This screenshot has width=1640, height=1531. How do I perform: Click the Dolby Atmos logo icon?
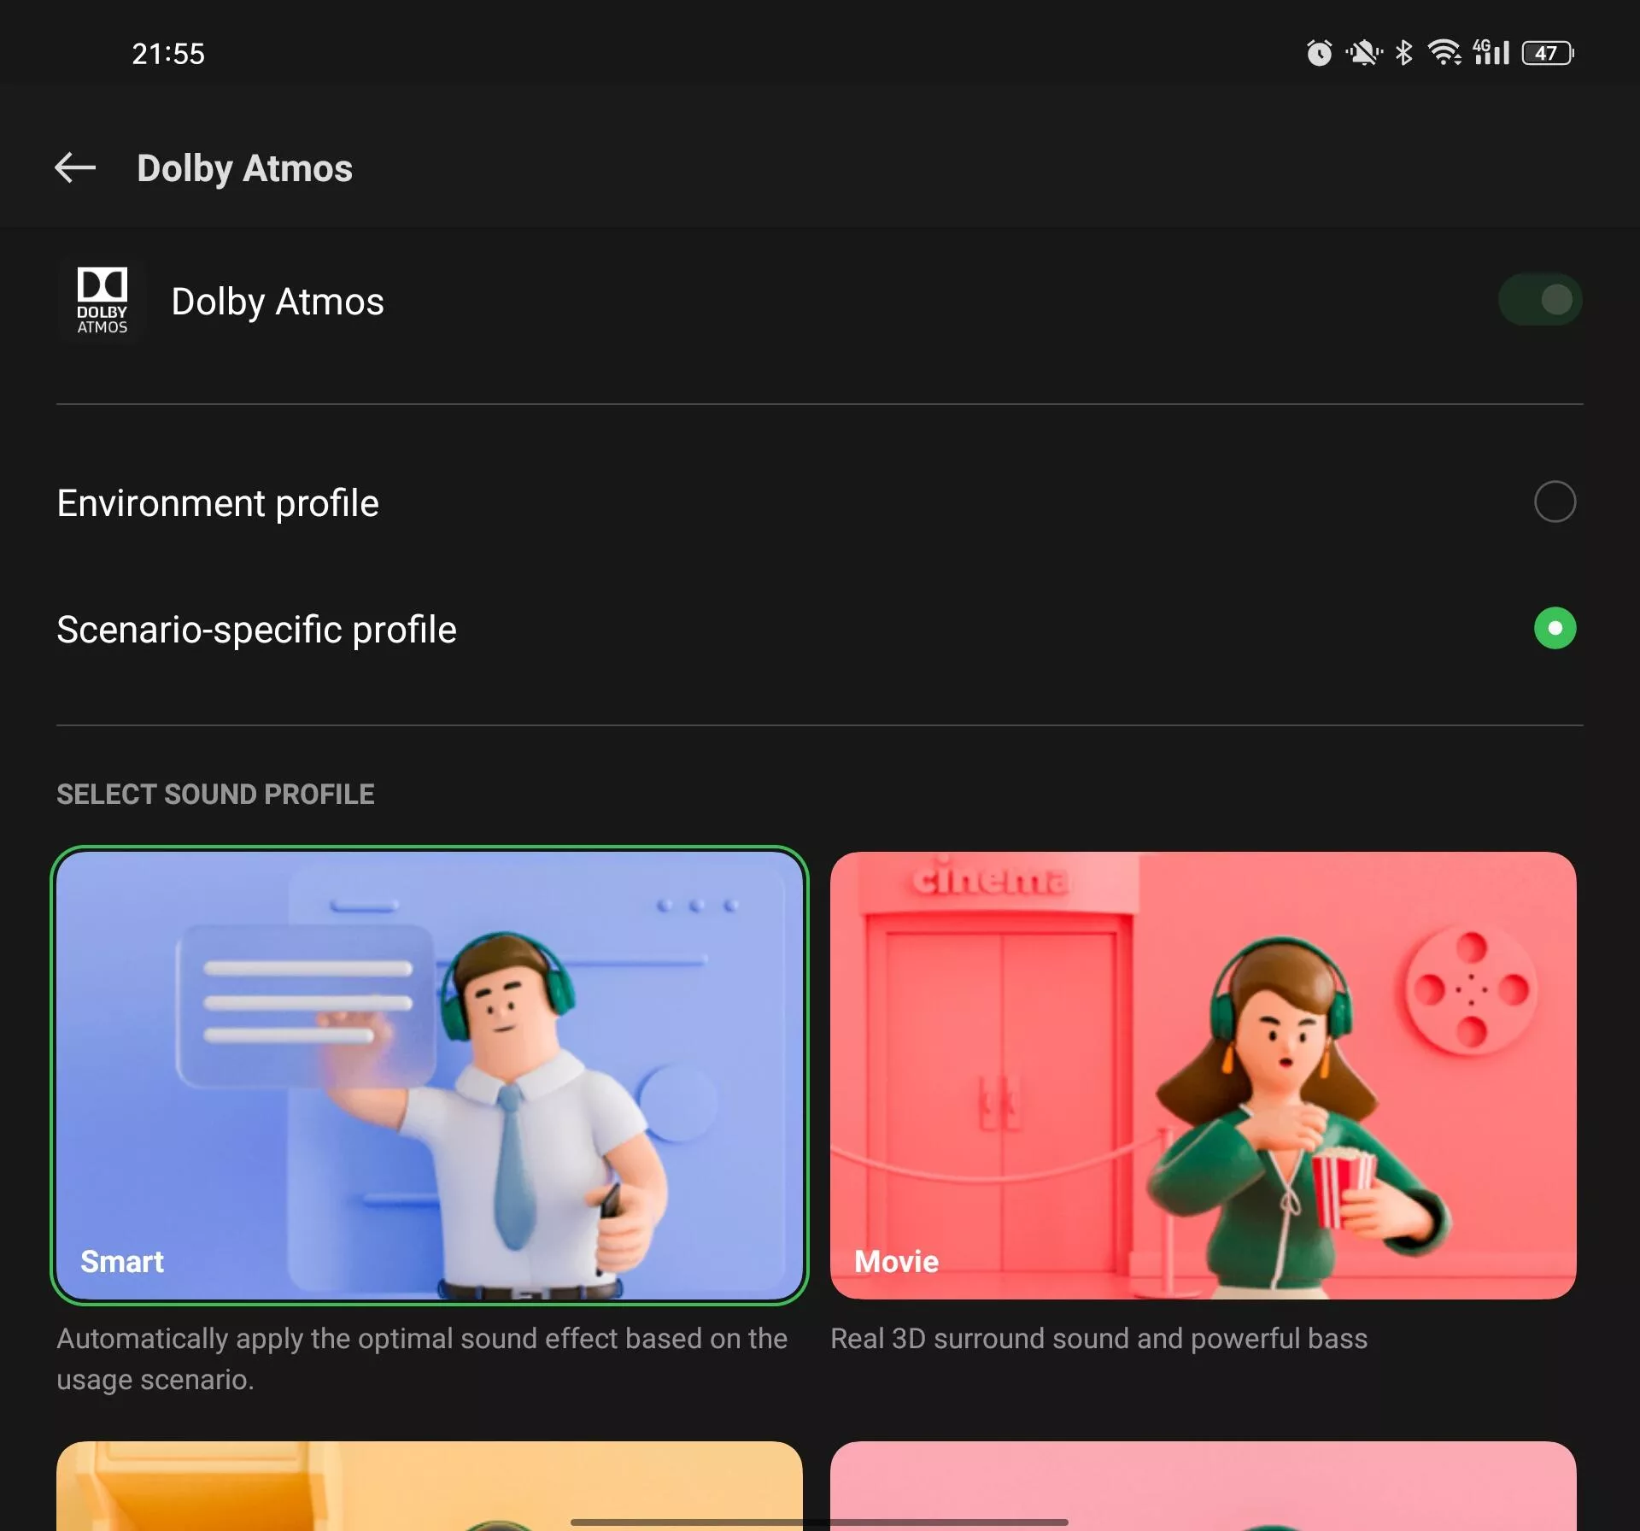[x=102, y=301]
